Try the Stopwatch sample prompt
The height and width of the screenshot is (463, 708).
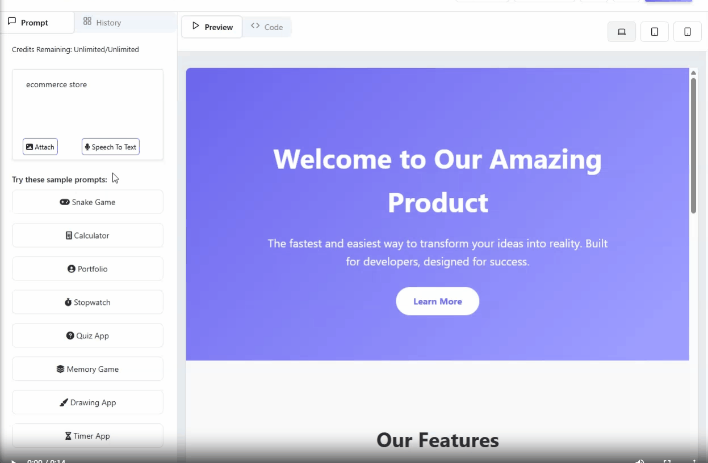point(87,303)
